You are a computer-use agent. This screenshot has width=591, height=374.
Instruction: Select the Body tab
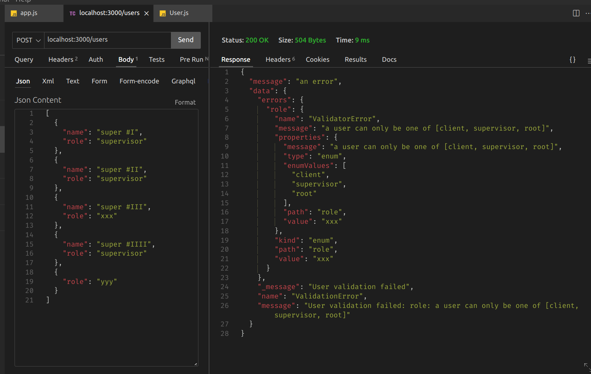(128, 59)
